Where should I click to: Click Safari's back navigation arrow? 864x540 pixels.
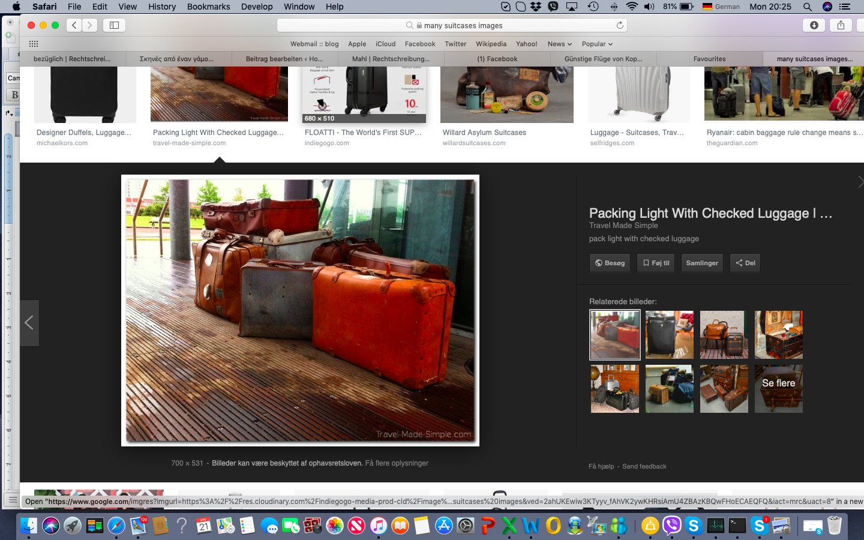pos(74,25)
